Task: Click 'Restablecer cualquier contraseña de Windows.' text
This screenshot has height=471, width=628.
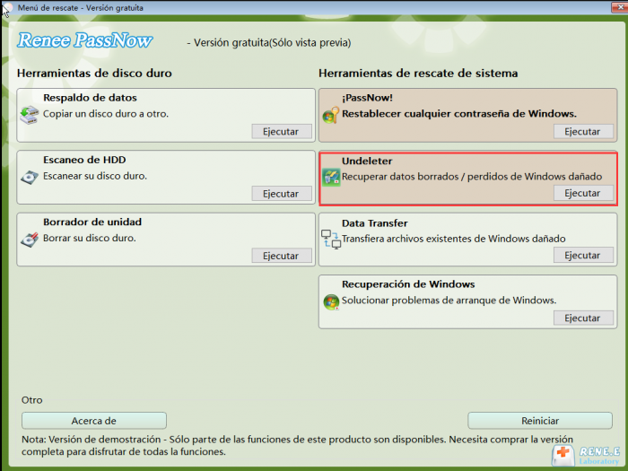Action: tap(459, 114)
